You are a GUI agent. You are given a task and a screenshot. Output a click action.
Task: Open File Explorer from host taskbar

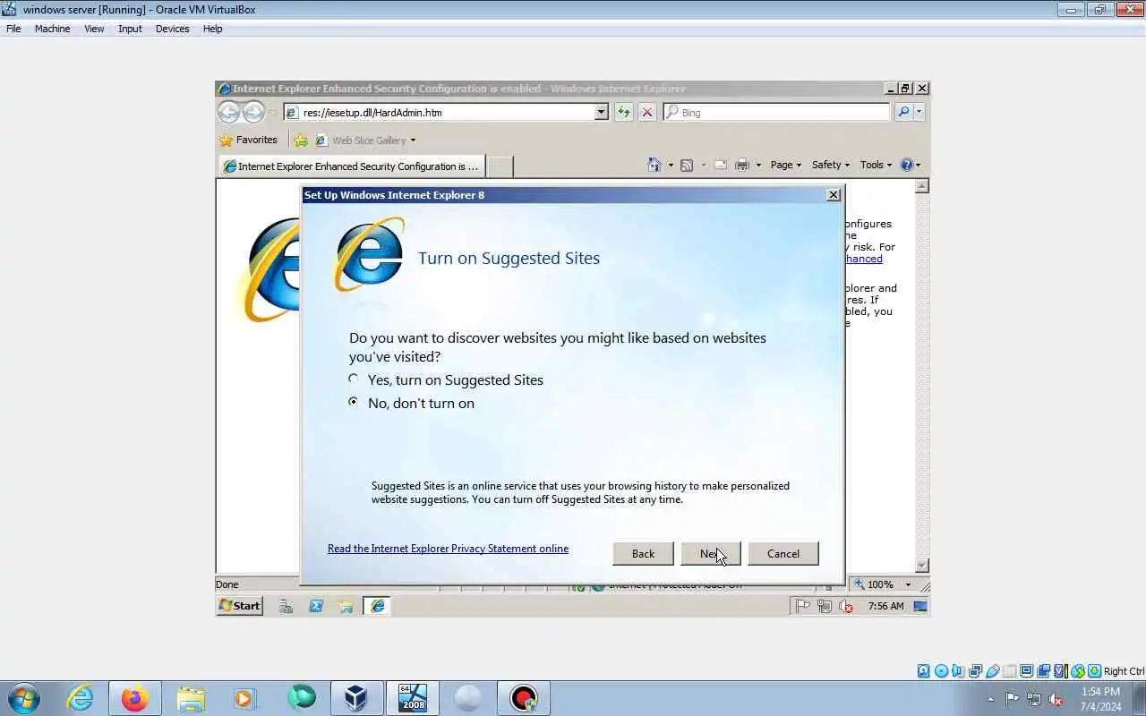[x=191, y=698]
